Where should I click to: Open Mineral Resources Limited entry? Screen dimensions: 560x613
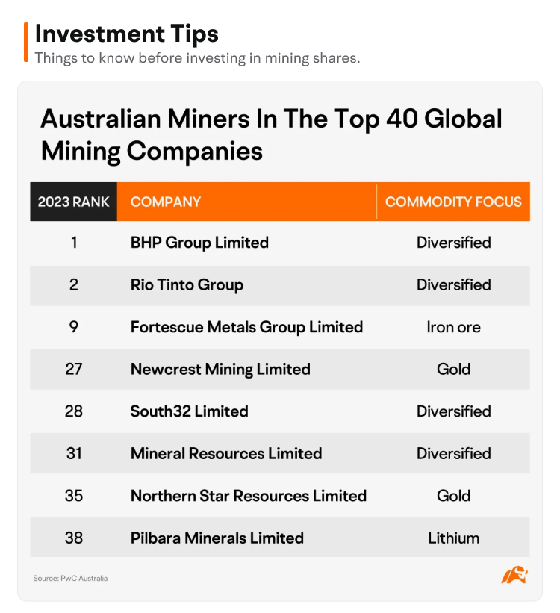226,453
